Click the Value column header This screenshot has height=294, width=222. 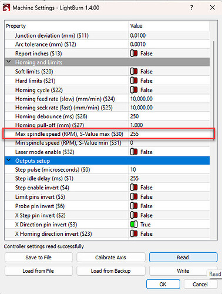pos(136,26)
